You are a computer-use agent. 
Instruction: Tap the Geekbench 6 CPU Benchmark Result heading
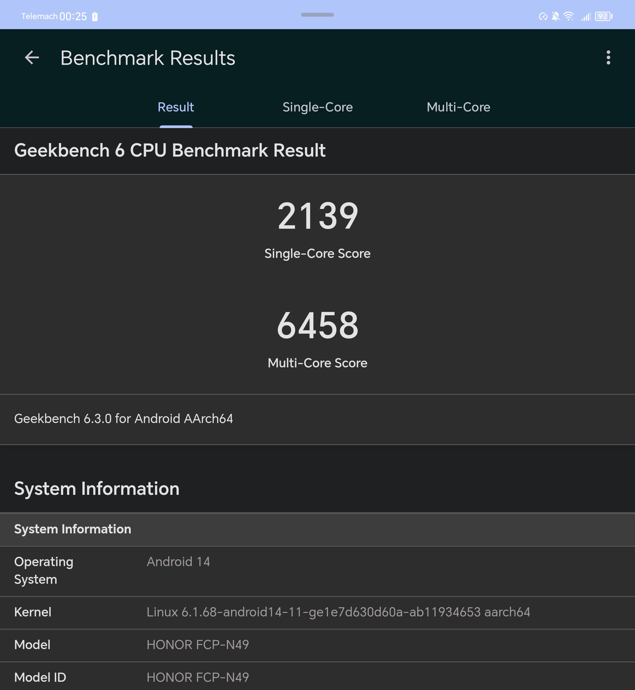click(170, 150)
